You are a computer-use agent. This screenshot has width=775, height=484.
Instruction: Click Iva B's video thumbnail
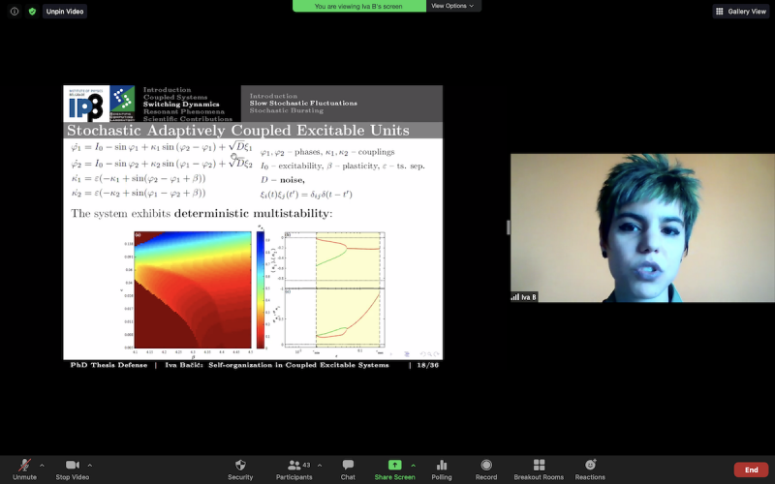(x=642, y=227)
